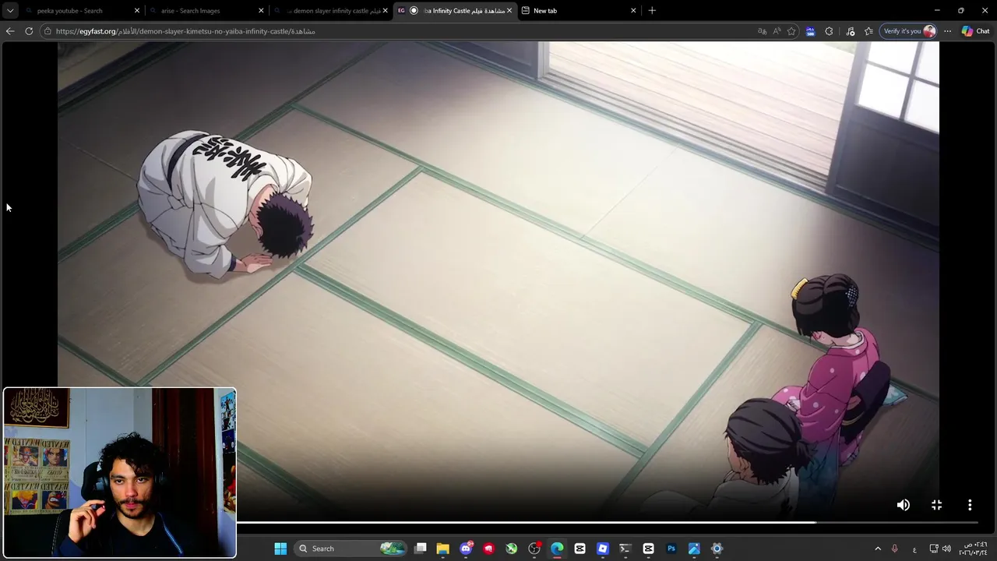
Task: Open Edge Settings and more menu
Action: tap(947, 31)
